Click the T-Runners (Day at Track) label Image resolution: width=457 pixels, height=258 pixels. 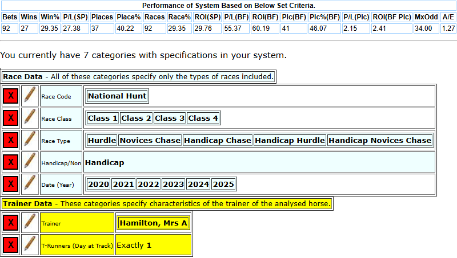pyautogui.click(x=77, y=246)
